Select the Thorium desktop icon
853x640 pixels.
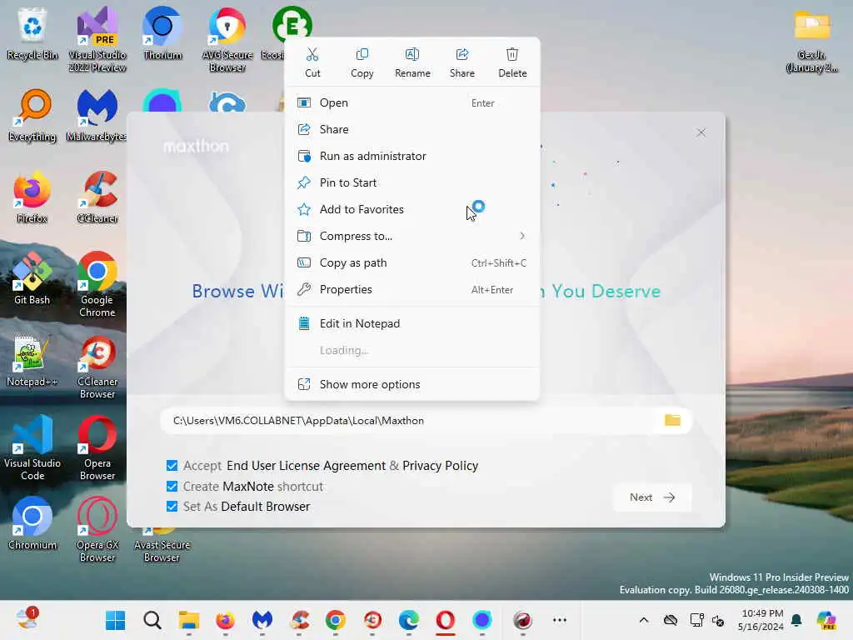(x=162, y=33)
